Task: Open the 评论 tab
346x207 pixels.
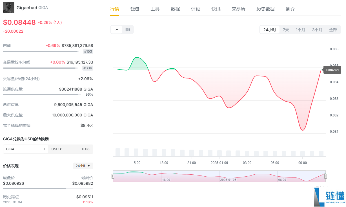Action: click(x=196, y=9)
